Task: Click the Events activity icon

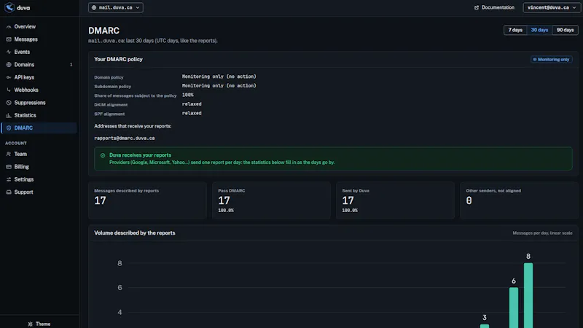Action: coord(9,52)
